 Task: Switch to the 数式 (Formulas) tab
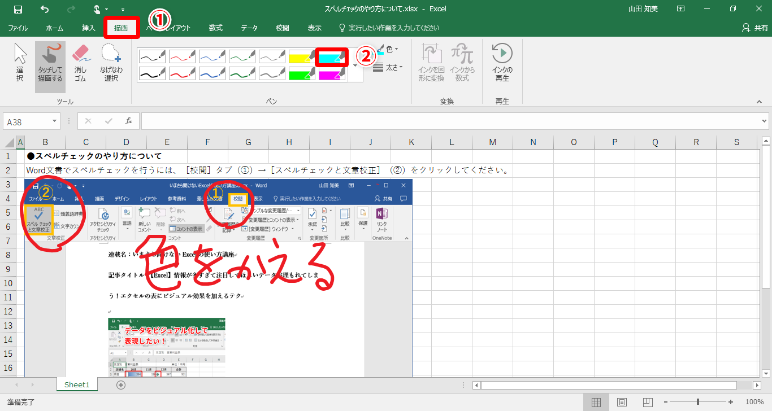point(215,28)
